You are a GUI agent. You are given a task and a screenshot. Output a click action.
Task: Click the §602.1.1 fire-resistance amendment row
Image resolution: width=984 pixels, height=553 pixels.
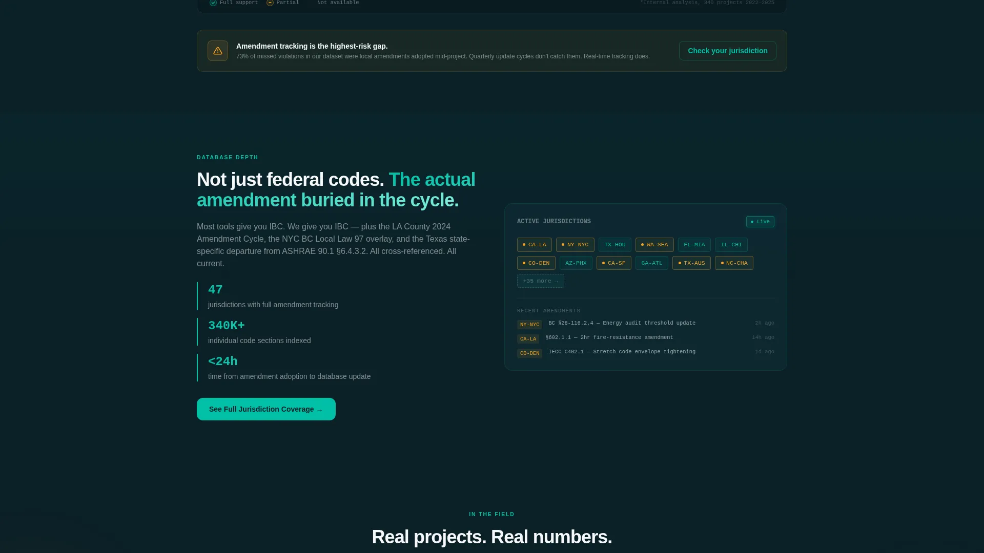[646, 338]
